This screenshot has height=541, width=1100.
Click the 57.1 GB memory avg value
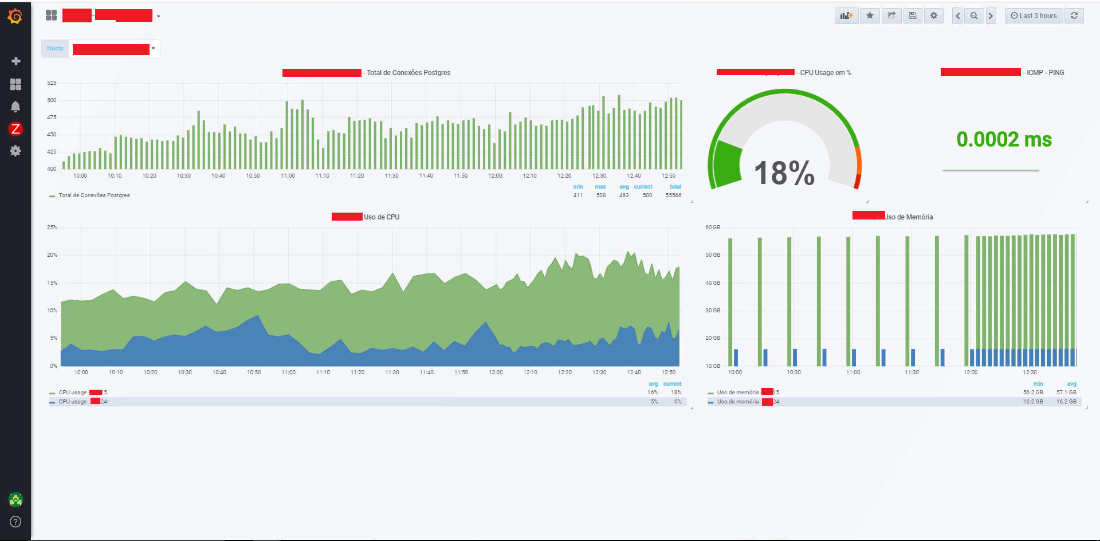(x=1066, y=393)
